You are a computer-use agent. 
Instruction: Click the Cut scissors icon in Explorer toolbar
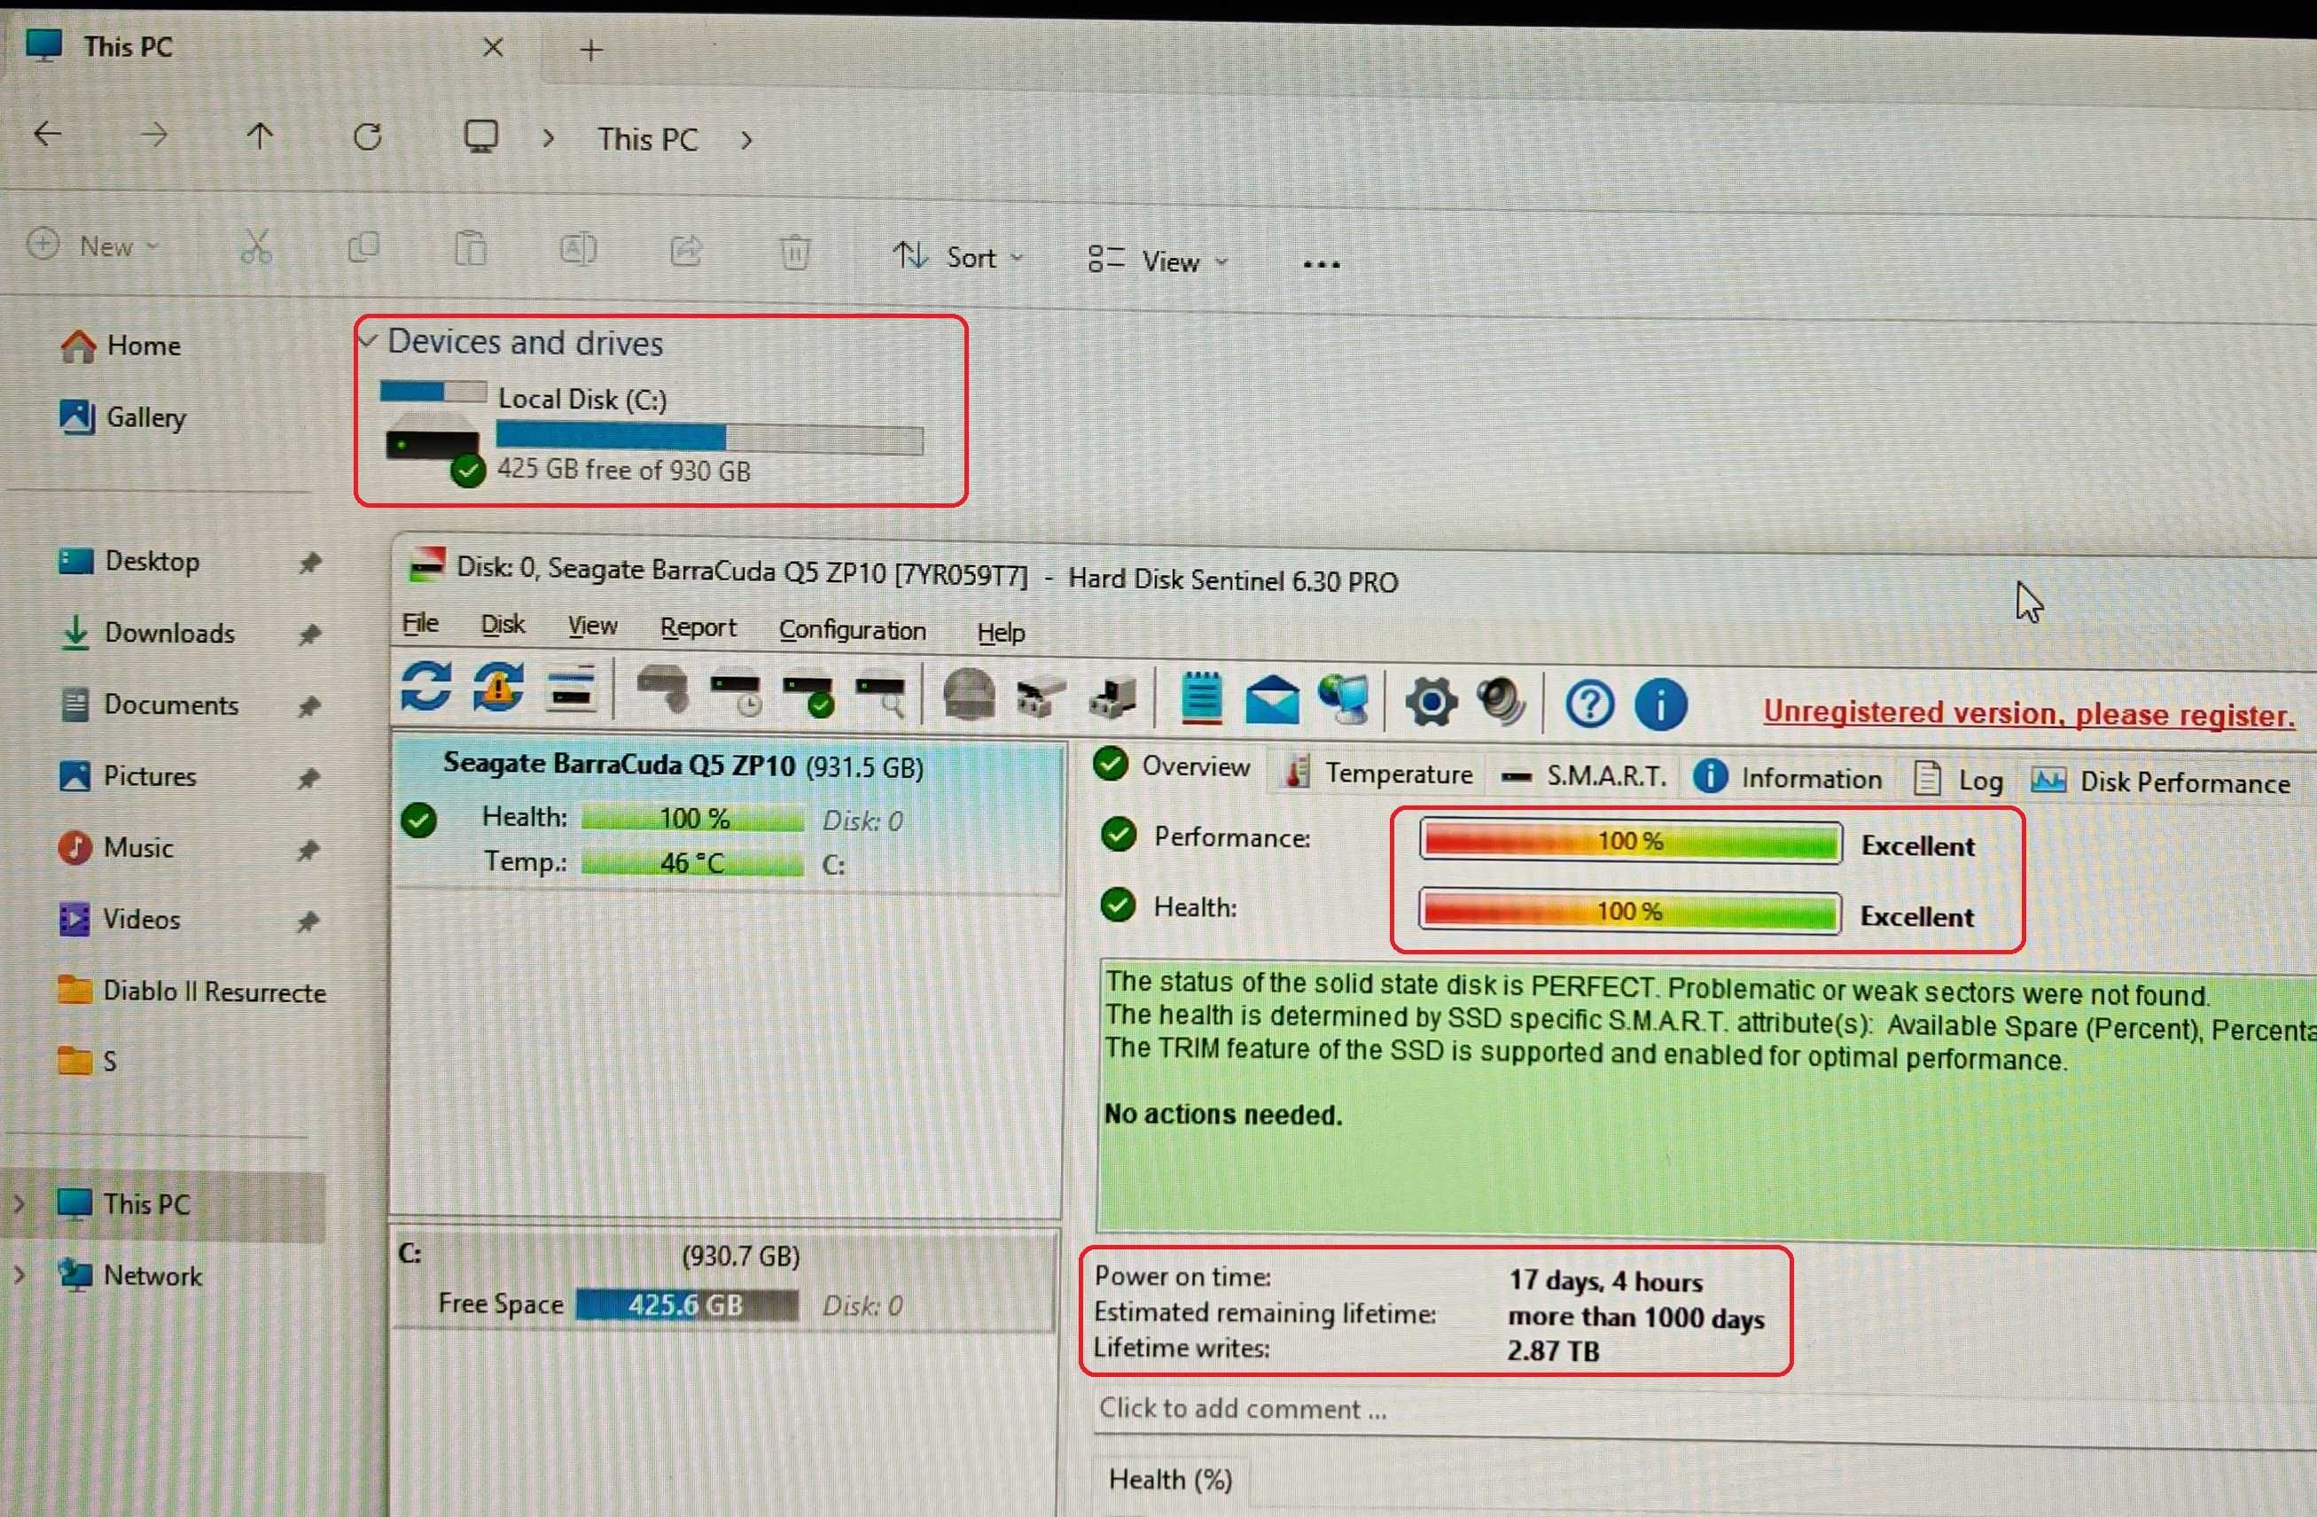256,247
